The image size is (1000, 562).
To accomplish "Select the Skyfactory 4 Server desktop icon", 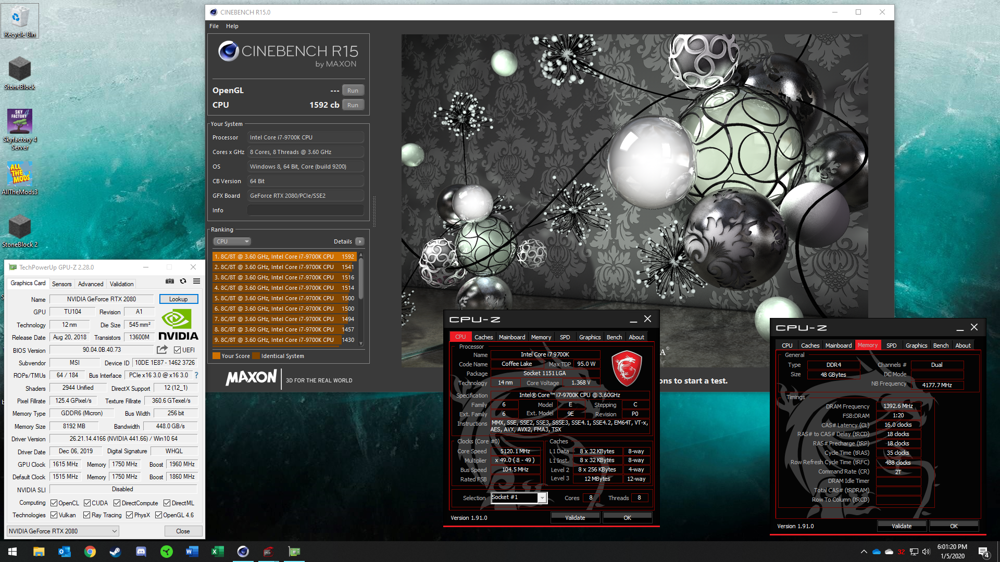I will (20, 130).
